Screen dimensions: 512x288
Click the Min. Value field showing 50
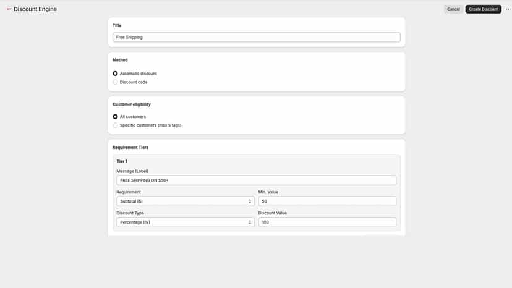pyautogui.click(x=327, y=201)
